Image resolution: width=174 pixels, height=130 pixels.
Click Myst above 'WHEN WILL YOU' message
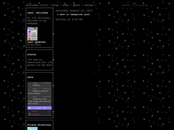34,97
